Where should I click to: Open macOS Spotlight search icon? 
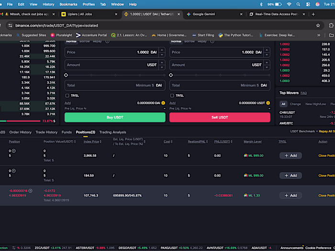click(298, 4)
